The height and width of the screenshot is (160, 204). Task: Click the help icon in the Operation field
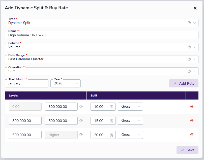click(x=189, y=71)
